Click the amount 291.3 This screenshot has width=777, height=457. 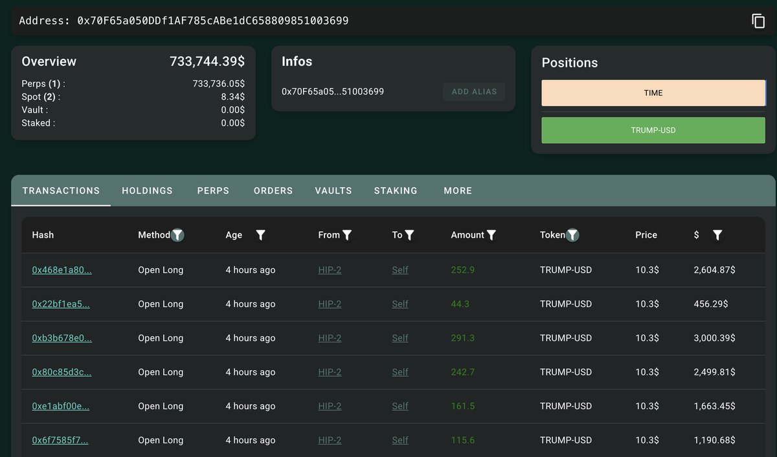tap(463, 338)
